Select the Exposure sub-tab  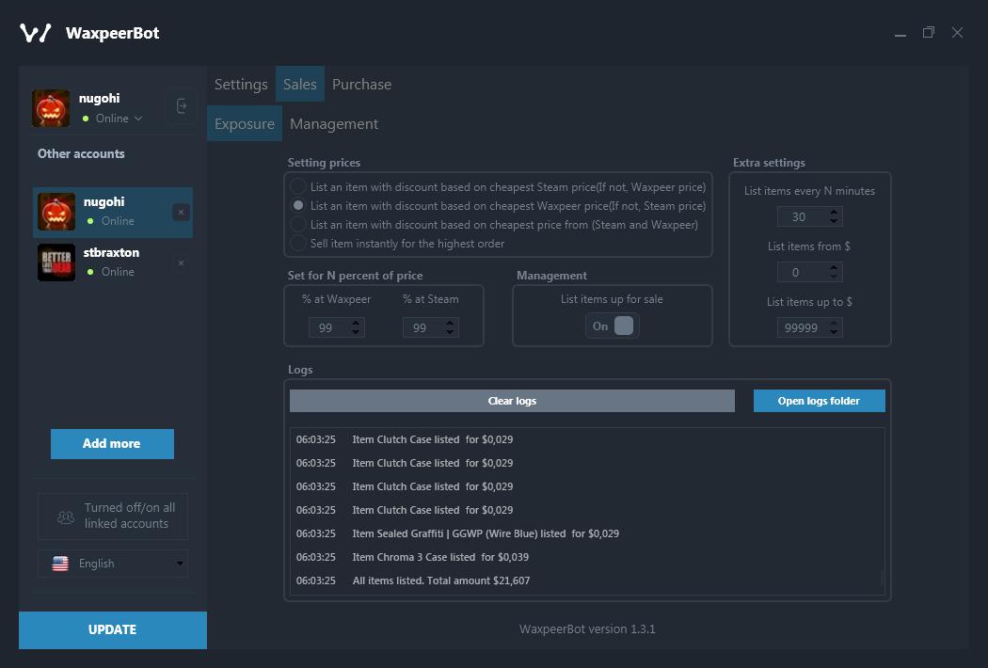(x=245, y=123)
